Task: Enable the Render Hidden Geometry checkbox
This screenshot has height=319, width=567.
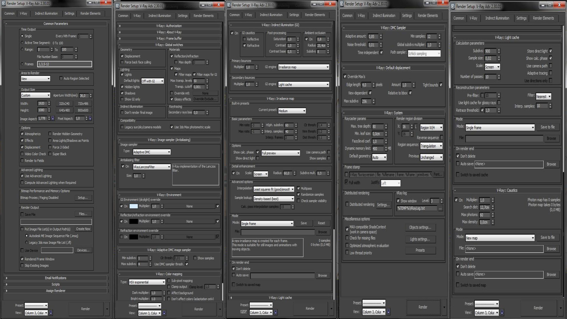Action: (50, 134)
